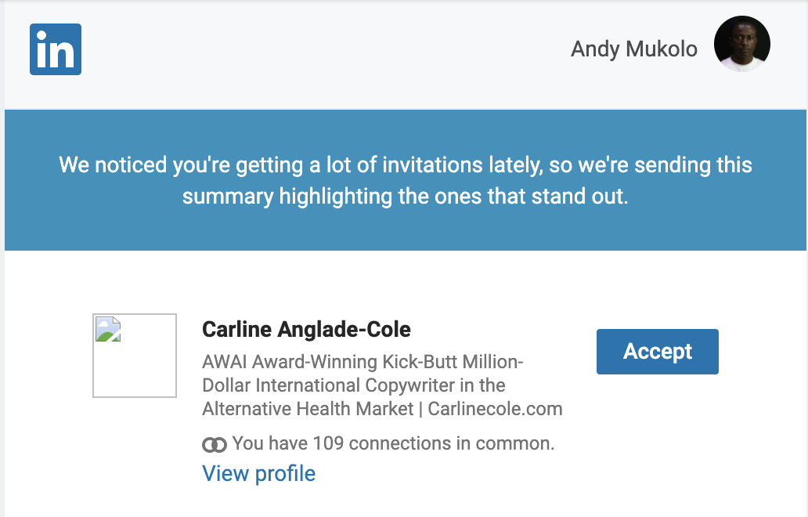Open Andy Mukolo's profile photo
Image resolution: width=808 pixels, height=517 pixels.
pos(741,44)
